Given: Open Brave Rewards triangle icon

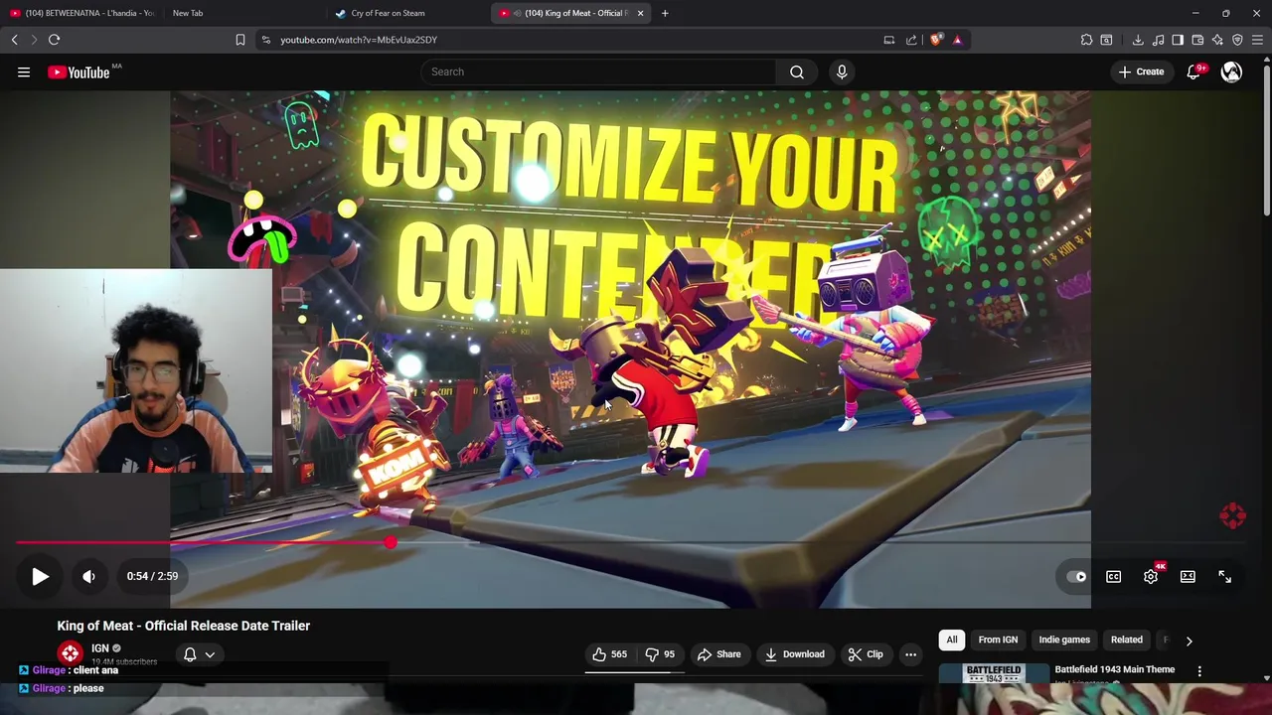Looking at the screenshot, I should [x=957, y=40].
